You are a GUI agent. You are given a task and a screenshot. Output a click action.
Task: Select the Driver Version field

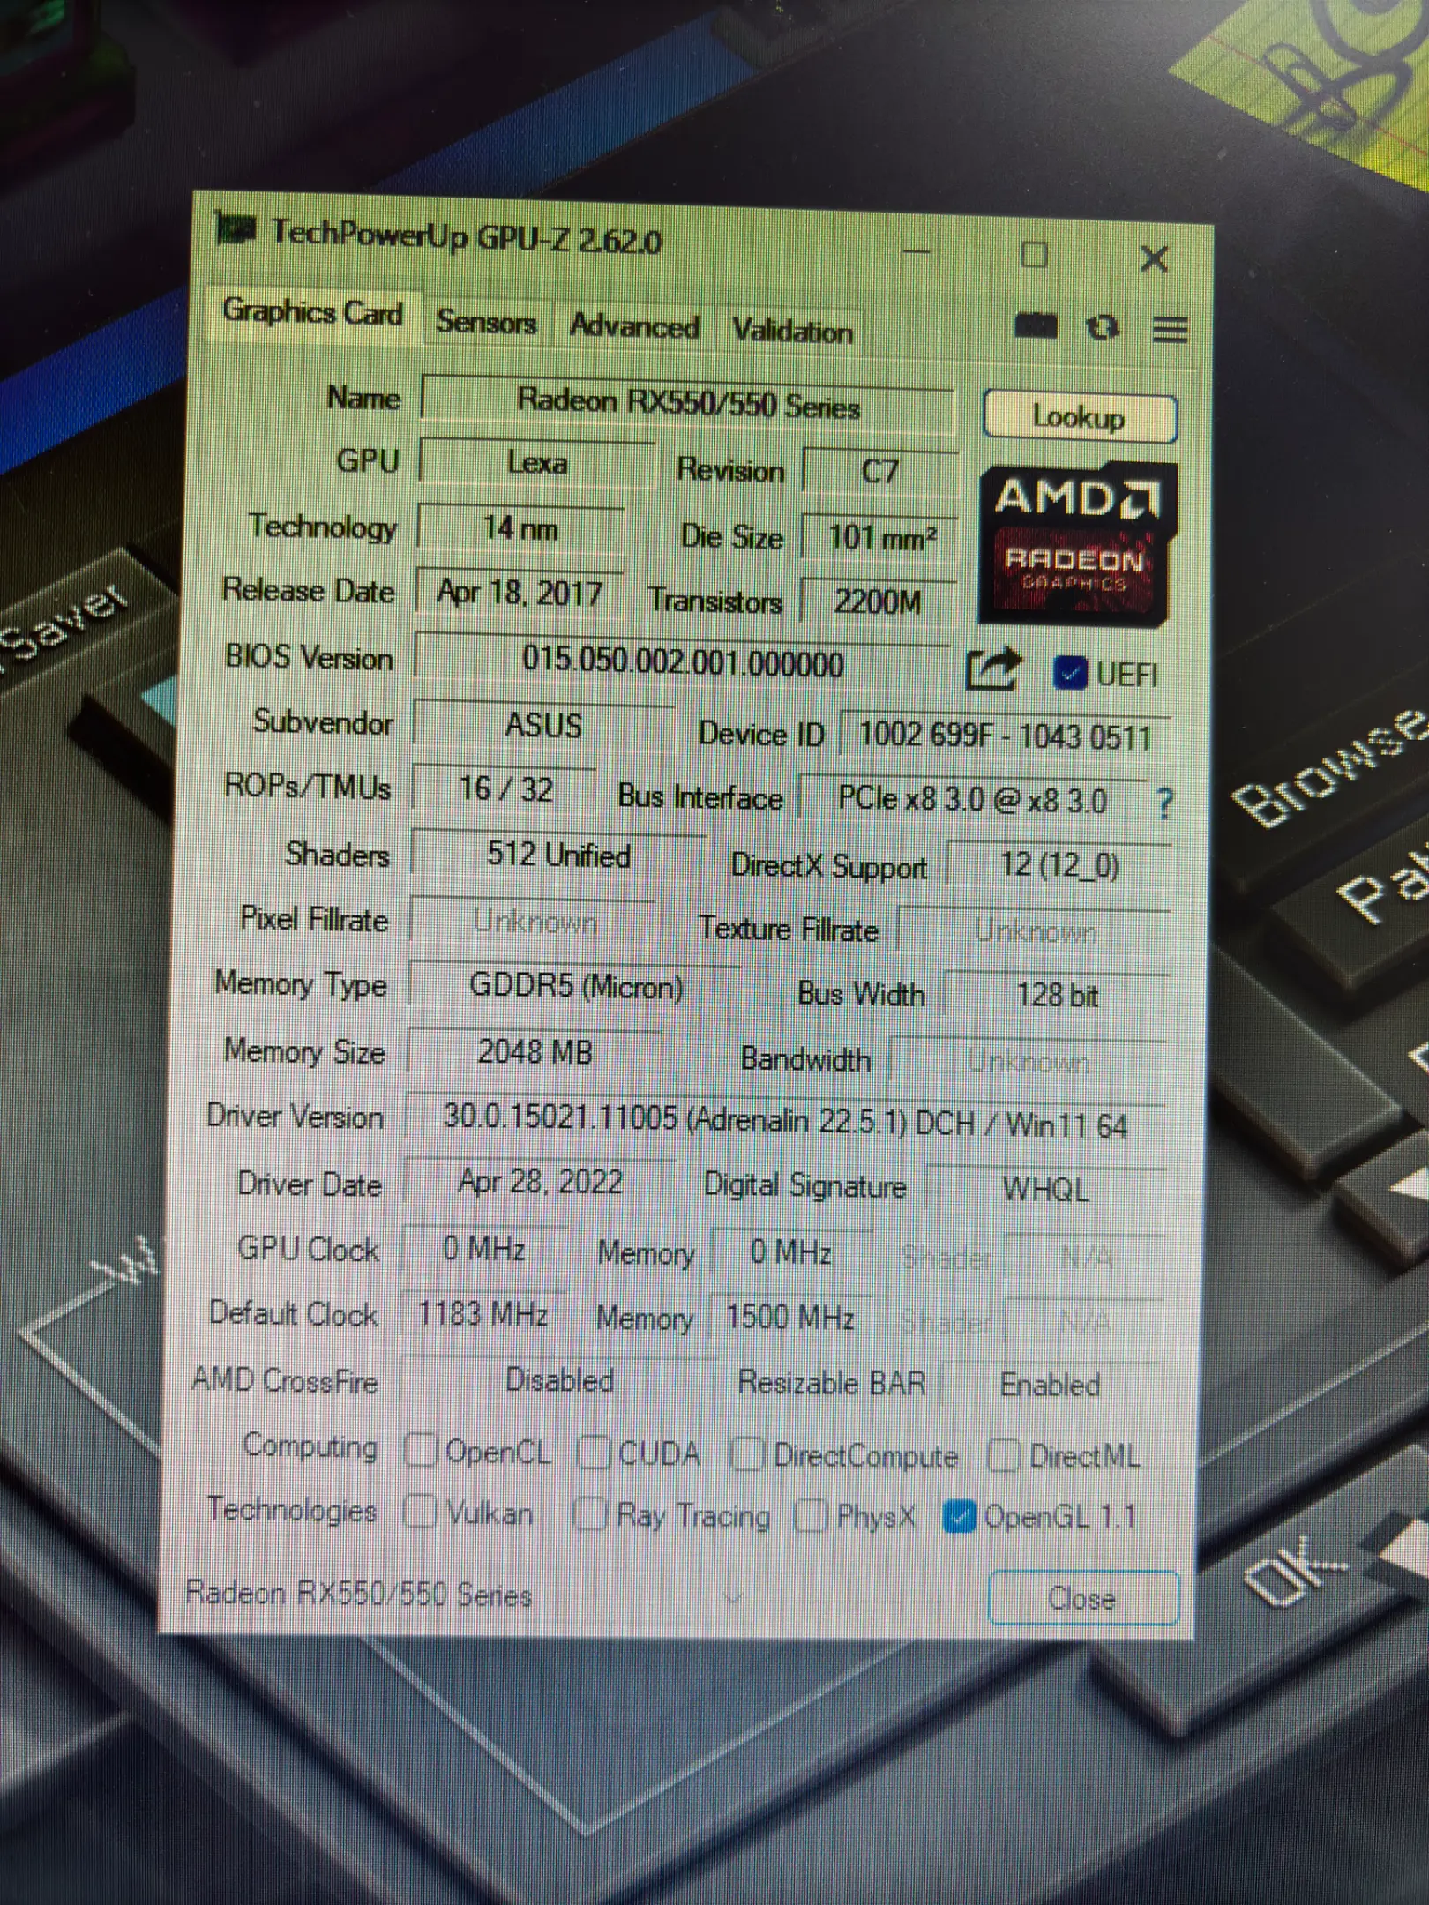785,1121
